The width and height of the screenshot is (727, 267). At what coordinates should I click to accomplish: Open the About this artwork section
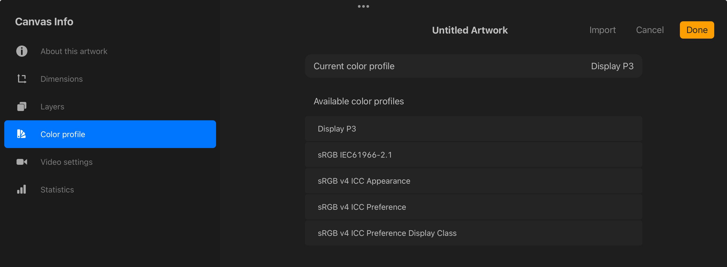[110, 51]
